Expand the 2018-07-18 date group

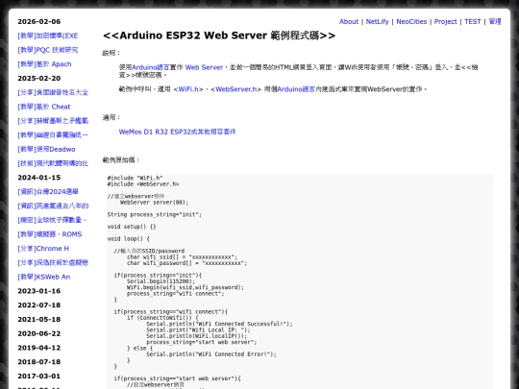(39, 362)
